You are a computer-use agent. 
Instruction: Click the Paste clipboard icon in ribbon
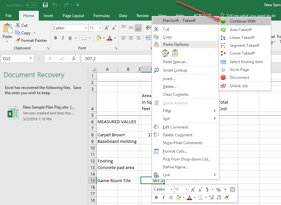tap(8, 28)
